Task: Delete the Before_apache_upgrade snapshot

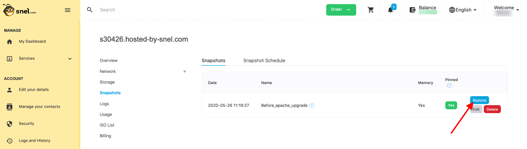Action: pyautogui.click(x=492, y=109)
